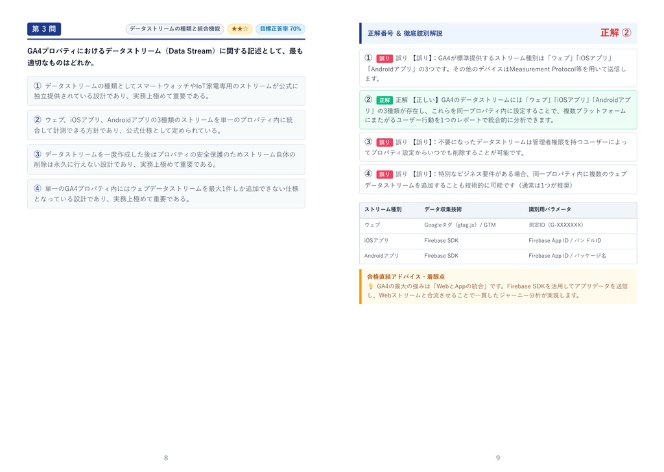Viewport: 664px width, 472px height.
Task: Click the iOSアプリ table cell
Action: [376, 240]
